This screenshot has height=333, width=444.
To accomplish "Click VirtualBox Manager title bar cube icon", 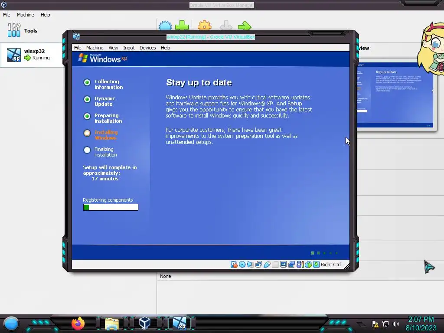I will [x=4, y=4].
